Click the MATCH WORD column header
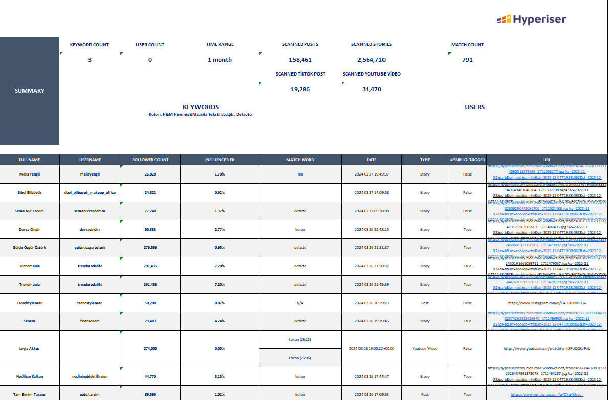 click(300, 160)
